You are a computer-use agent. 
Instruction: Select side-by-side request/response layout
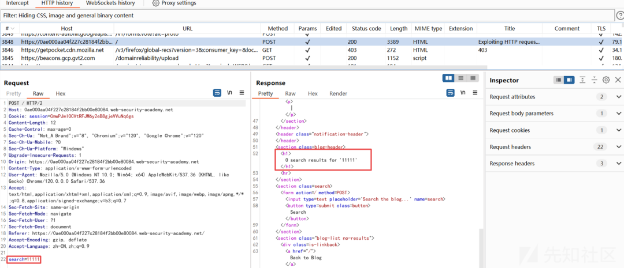449,78
